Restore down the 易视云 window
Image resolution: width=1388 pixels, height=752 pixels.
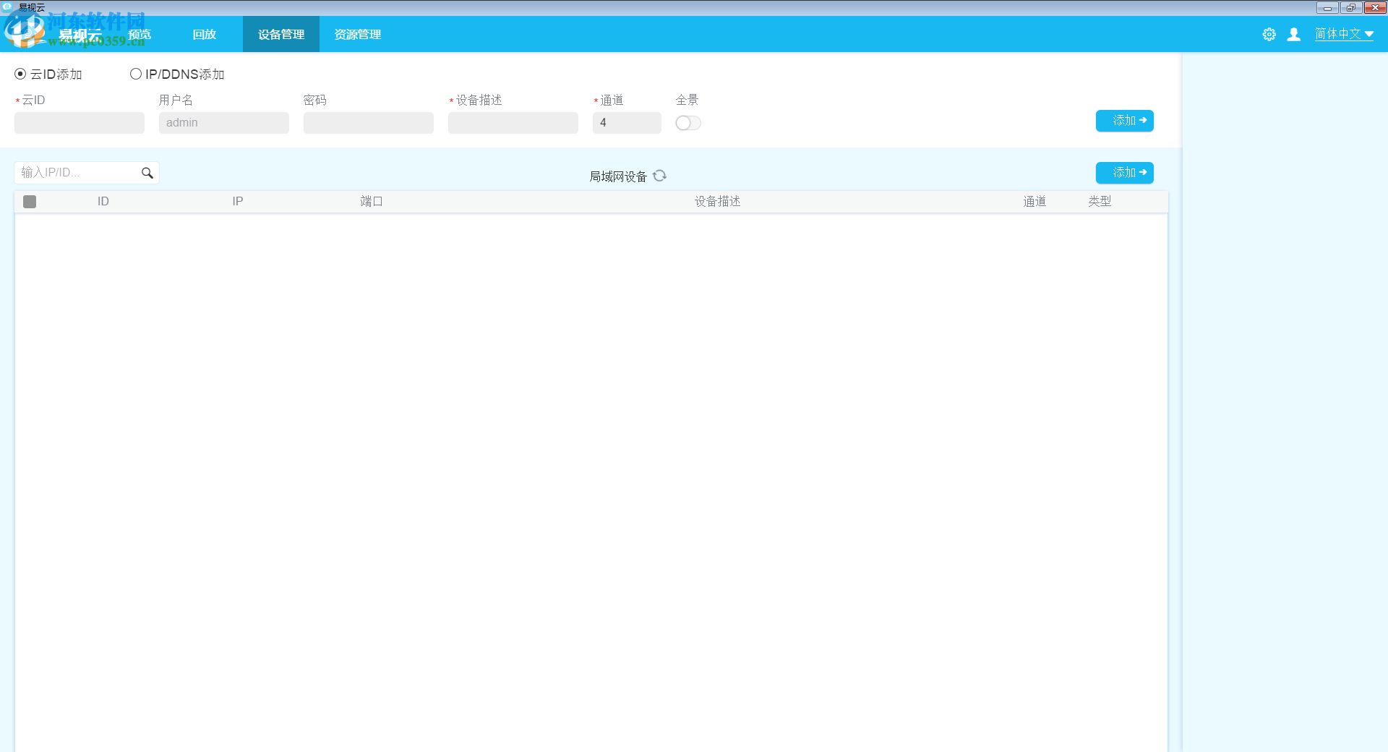(1350, 8)
